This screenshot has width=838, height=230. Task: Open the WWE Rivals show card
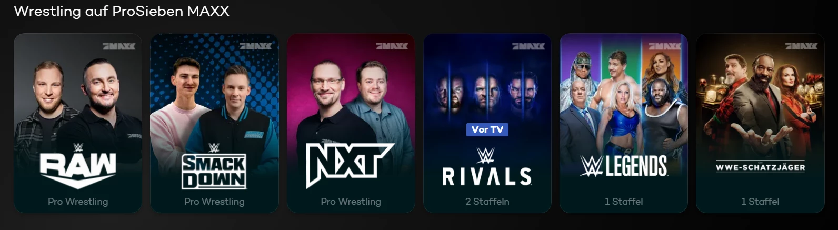(x=487, y=123)
